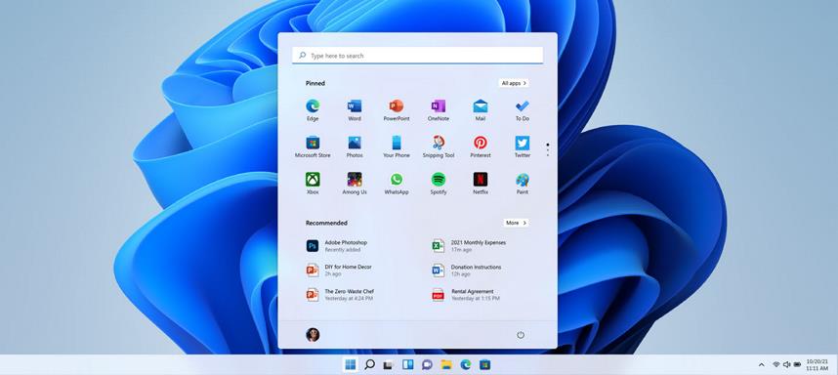Open Microsoft Store in taskbar
The width and height of the screenshot is (838, 375).
pyautogui.click(x=484, y=365)
